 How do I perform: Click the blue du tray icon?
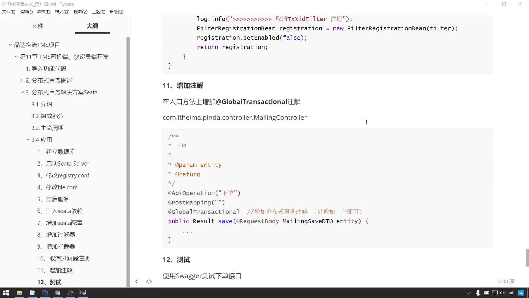tap(521, 293)
